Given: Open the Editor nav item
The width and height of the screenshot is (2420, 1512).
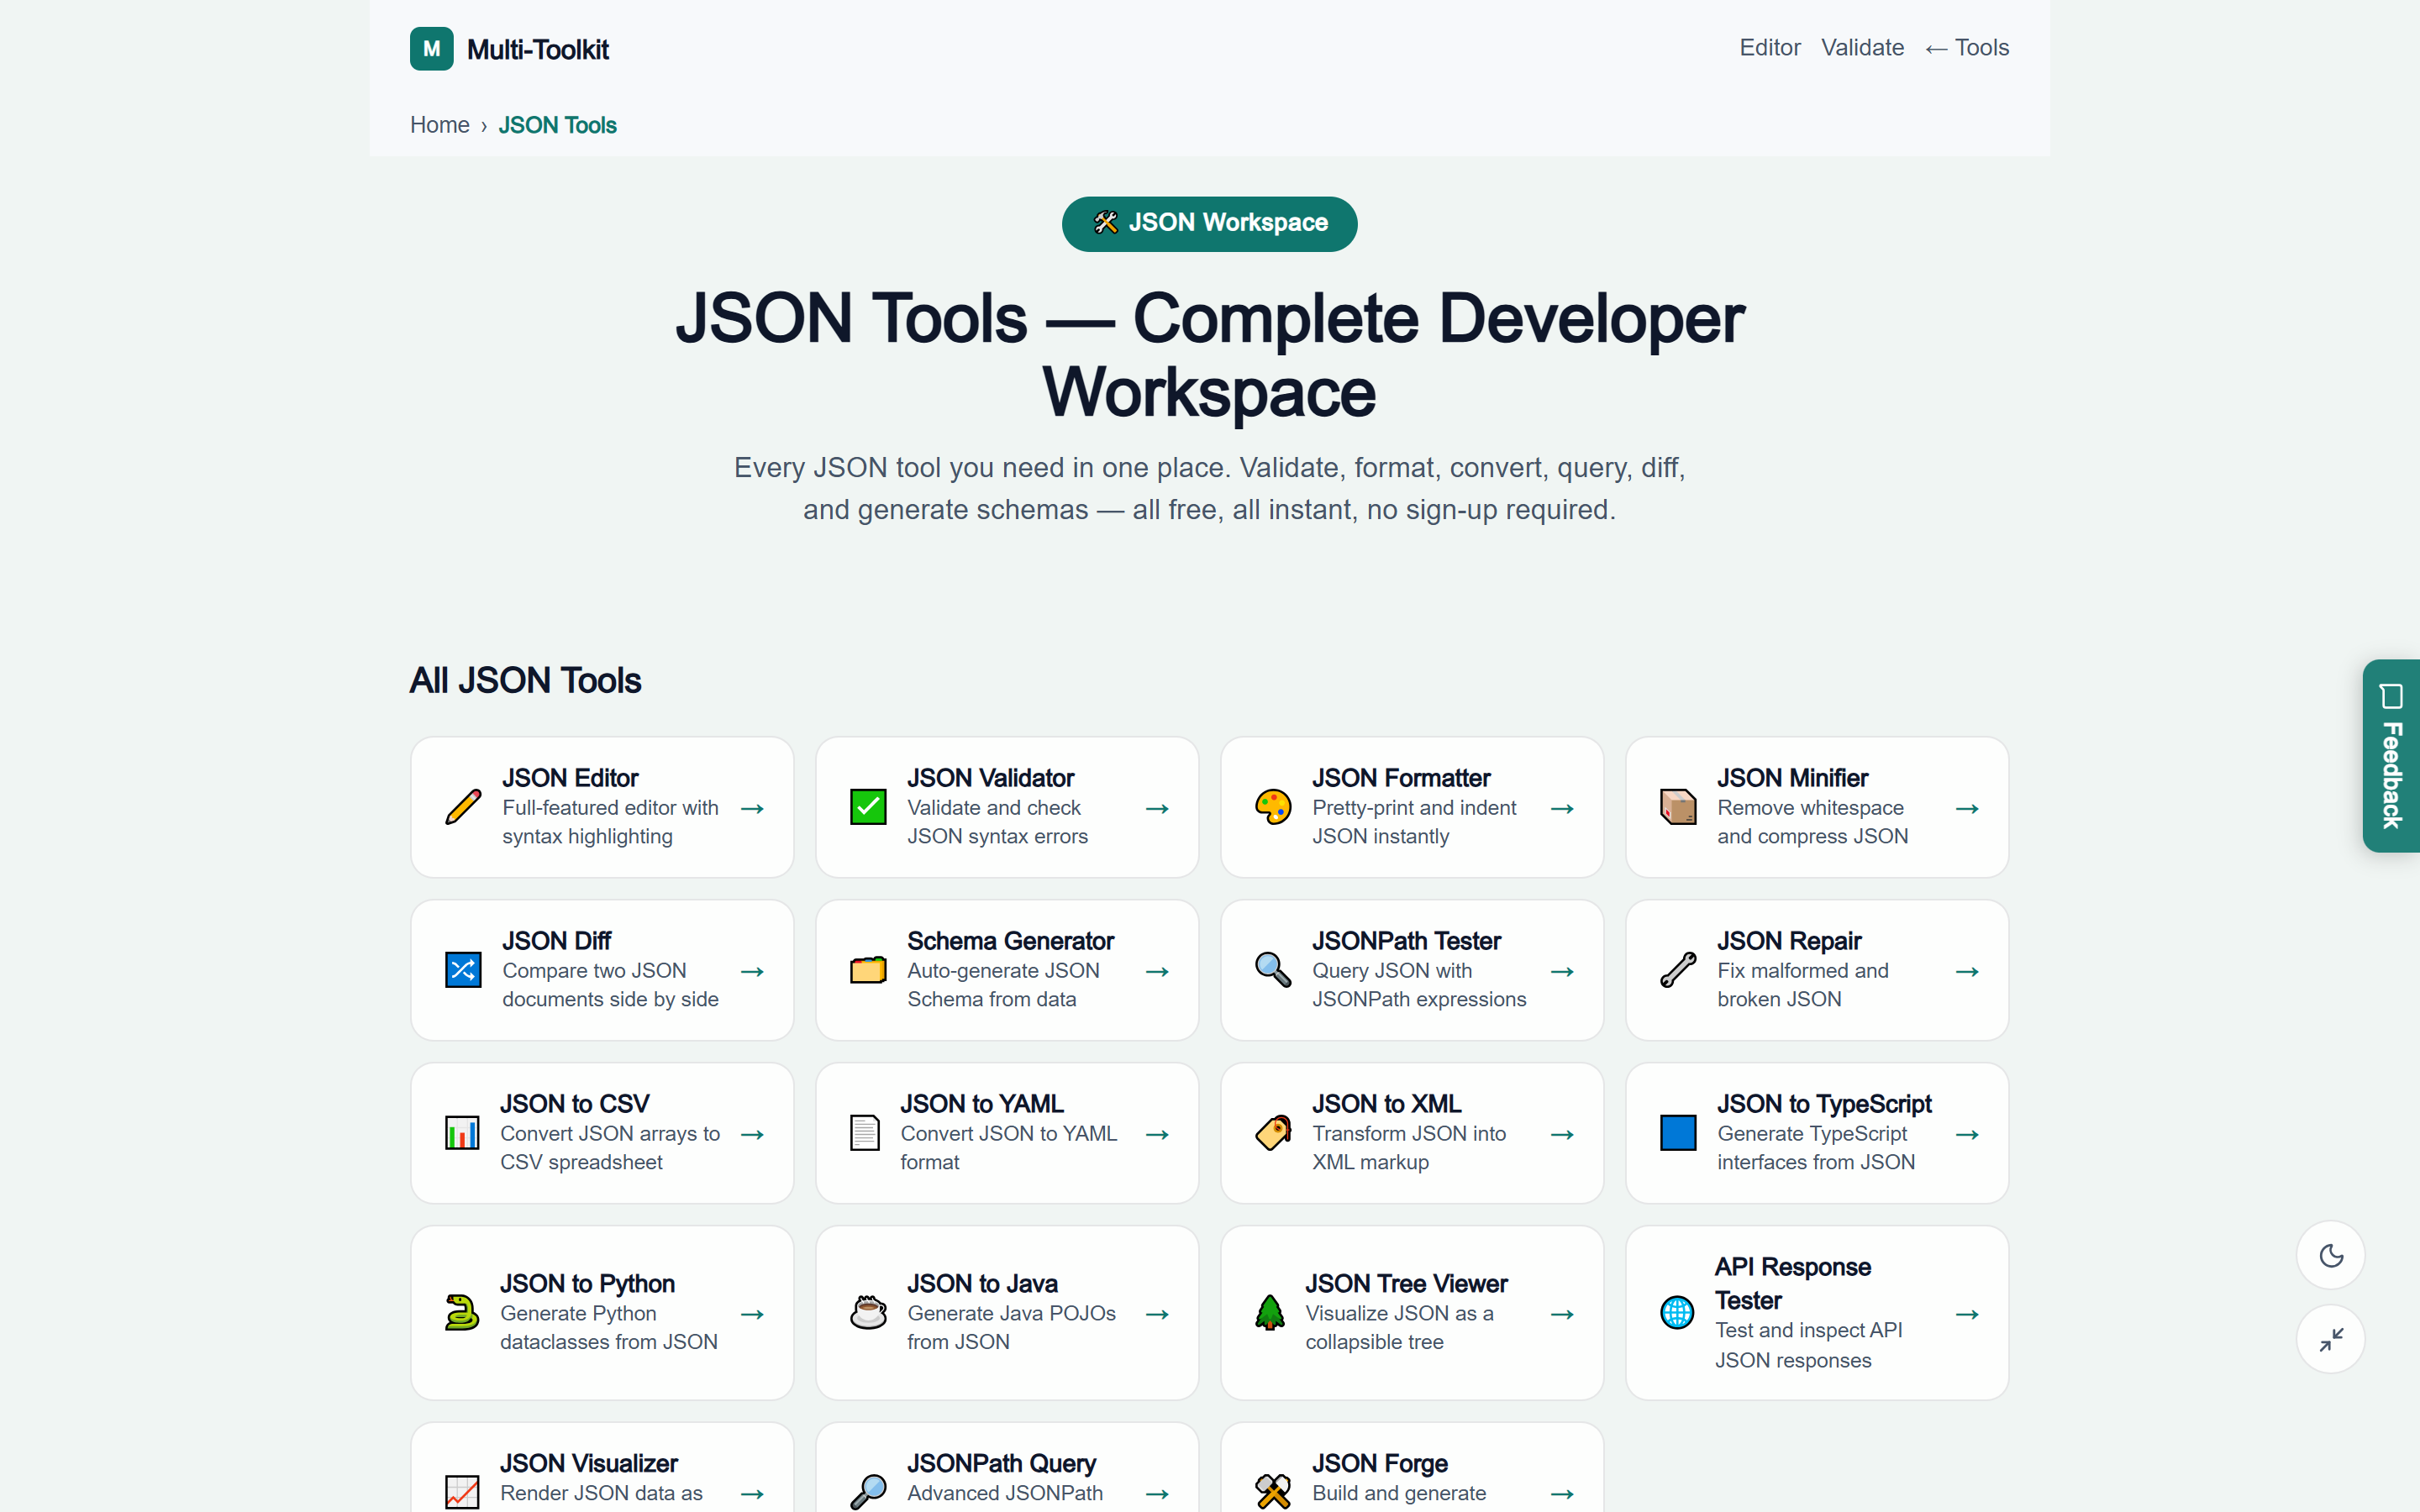Looking at the screenshot, I should tap(1770, 48).
